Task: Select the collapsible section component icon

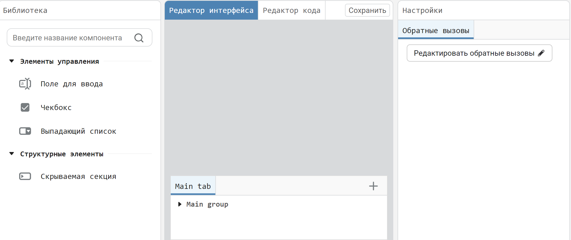Action: [25, 176]
